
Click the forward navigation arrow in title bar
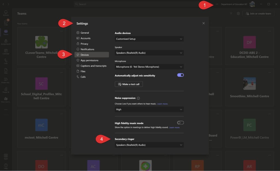coord(8,4)
